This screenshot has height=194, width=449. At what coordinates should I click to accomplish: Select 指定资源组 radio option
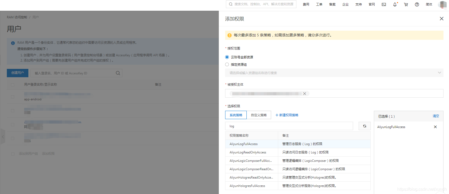pos(227,64)
